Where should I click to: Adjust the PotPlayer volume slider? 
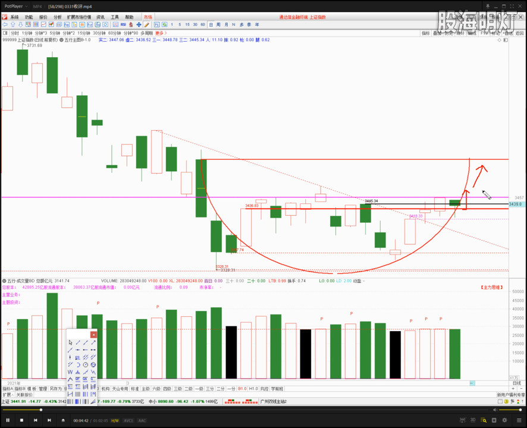pos(510,410)
